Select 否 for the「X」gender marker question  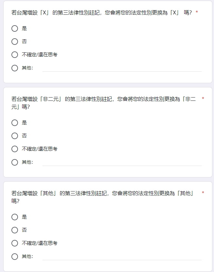(x=15, y=42)
